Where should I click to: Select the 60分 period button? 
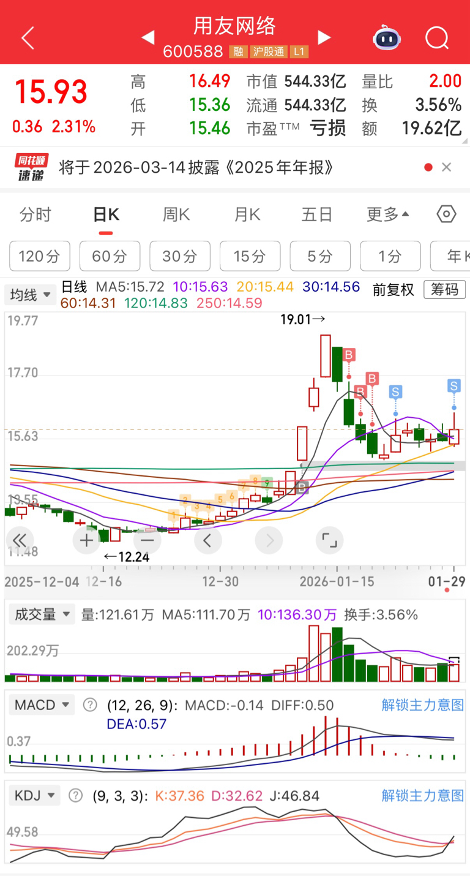110,256
